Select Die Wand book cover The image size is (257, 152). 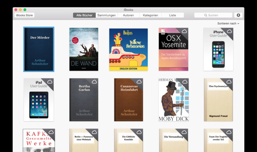[84, 49]
